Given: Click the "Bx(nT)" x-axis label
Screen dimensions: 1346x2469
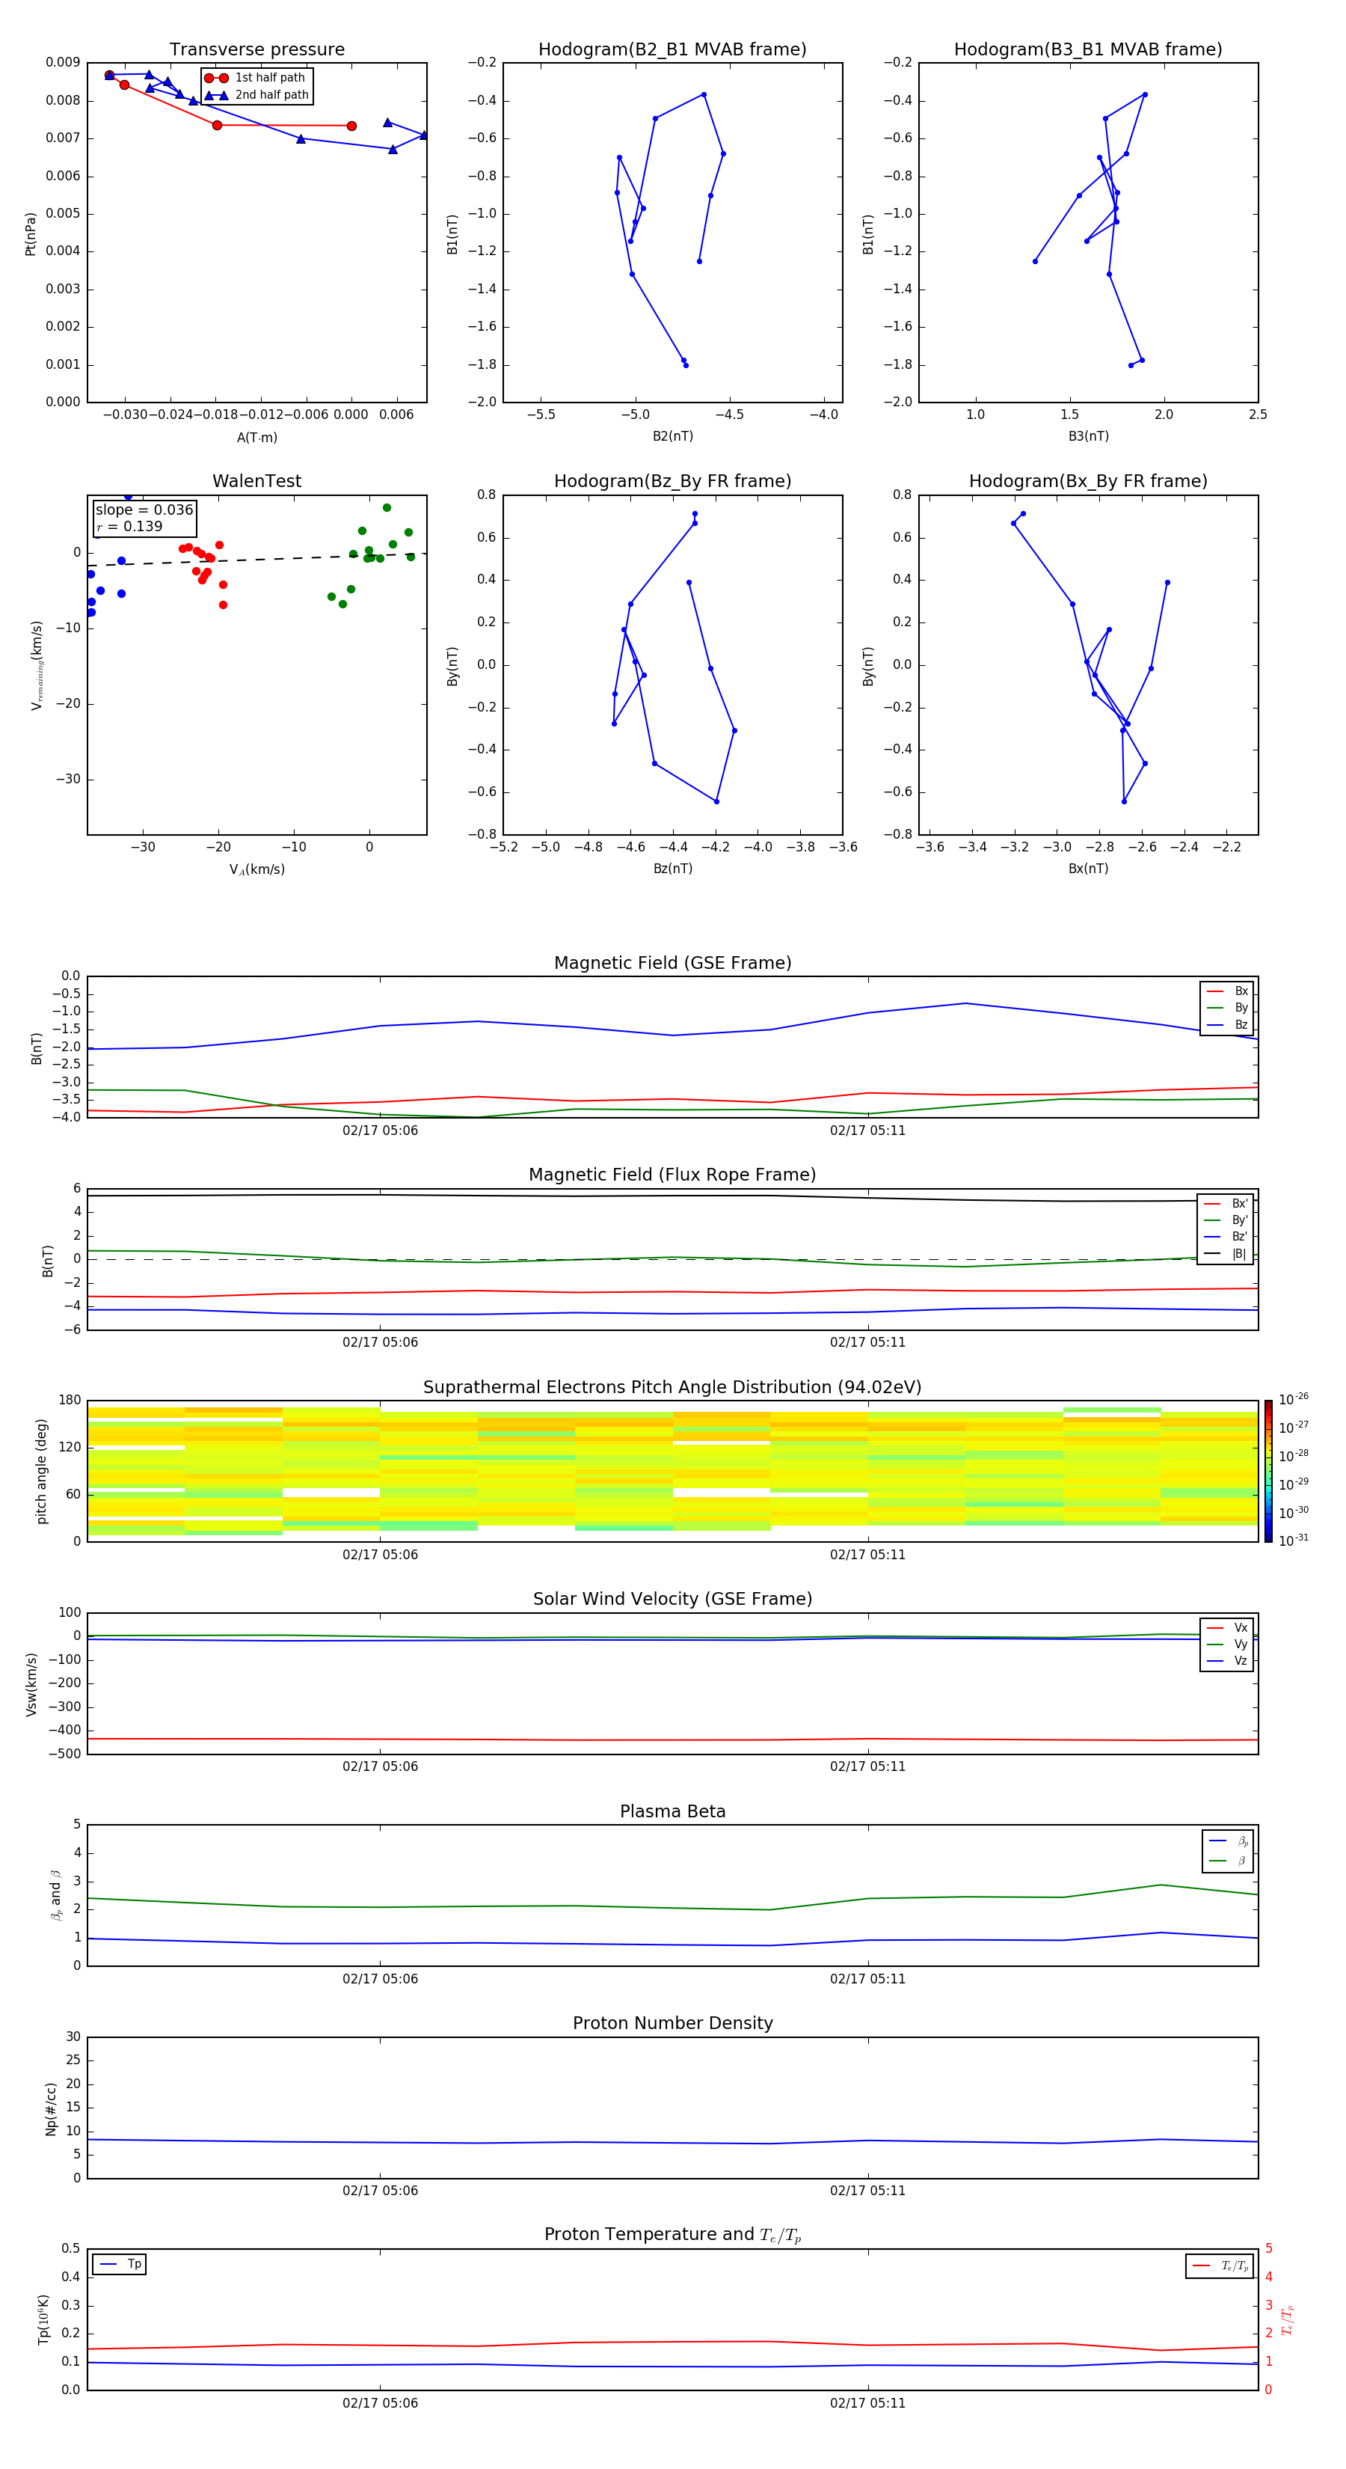Looking at the screenshot, I should pyautogui.click(x=1088, y=869).
